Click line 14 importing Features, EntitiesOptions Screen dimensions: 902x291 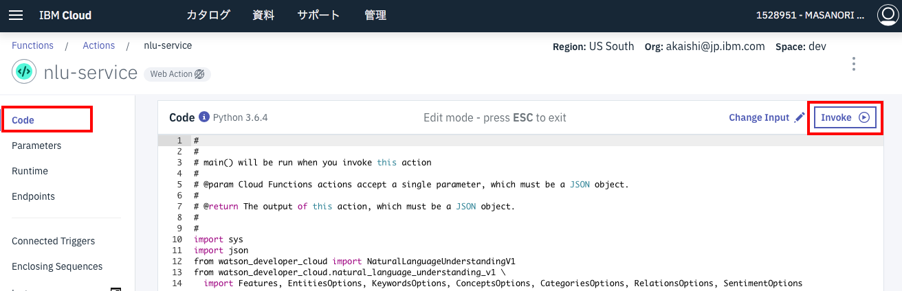503,283
